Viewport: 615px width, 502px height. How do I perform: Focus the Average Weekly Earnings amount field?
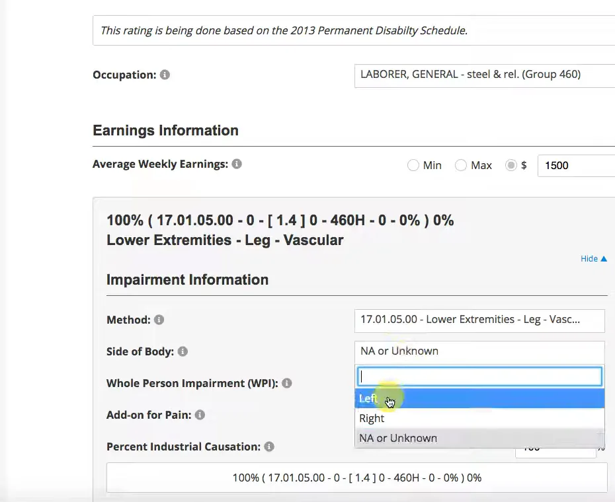tap(577, 166)
